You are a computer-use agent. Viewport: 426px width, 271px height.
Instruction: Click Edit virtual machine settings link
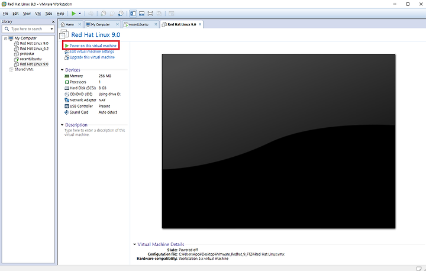tap(92, 51)
